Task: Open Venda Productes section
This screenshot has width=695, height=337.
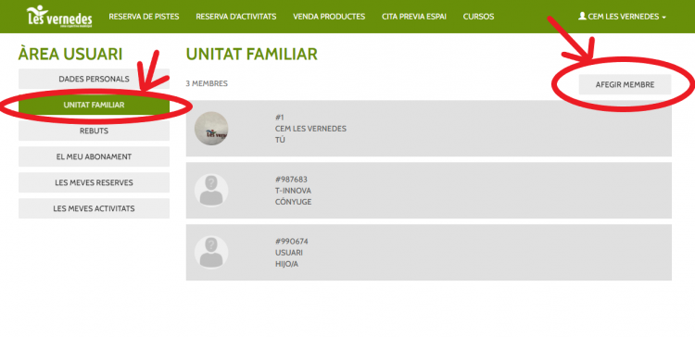Action: (329, 17)
